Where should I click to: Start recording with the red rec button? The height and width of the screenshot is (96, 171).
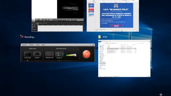(x=87, y=54)
